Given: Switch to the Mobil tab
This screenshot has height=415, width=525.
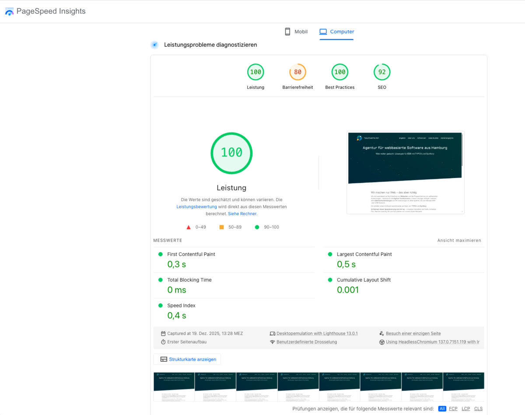Looking at the screenshot, I should pyautogui.click(x=296, y=32).
